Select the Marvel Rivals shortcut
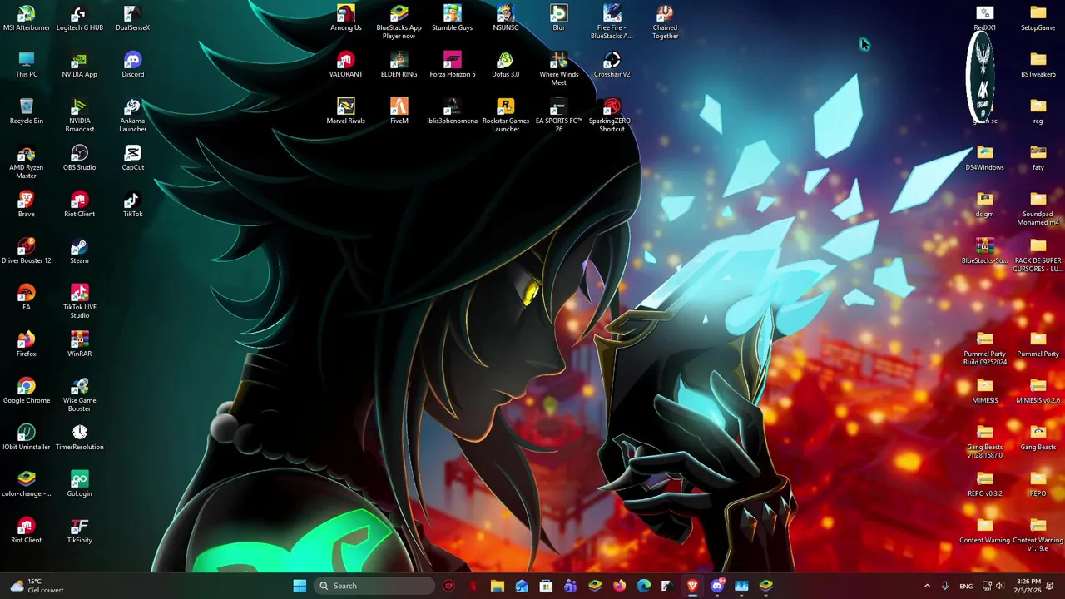This screenshot has height=599, width=1065. tap(346, 111)
